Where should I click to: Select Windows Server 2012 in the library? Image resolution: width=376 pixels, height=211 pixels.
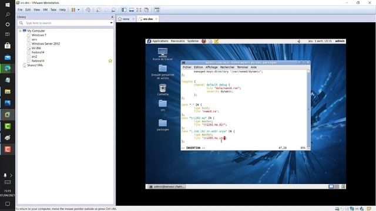coord(46,44)
